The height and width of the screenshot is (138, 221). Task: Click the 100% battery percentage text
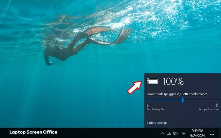[x=173, y=81]
